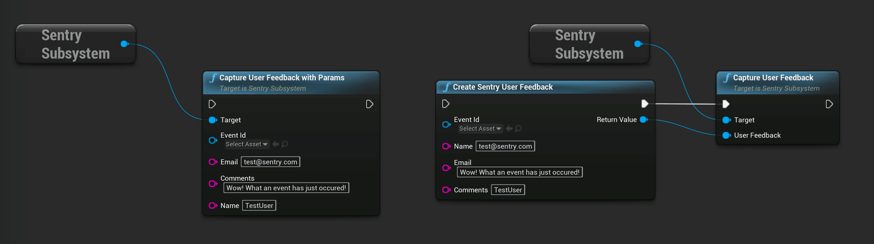874x244 pixels.
Task: Click the use-selected-asset arrow on Capture User Feedback with Params
Action: [x=276, y=144]
